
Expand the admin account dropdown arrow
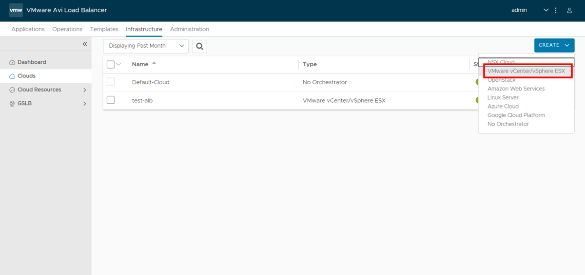tap(546, 10)
